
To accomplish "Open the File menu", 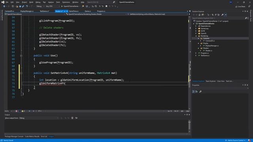I will click(x=7, y=2).
